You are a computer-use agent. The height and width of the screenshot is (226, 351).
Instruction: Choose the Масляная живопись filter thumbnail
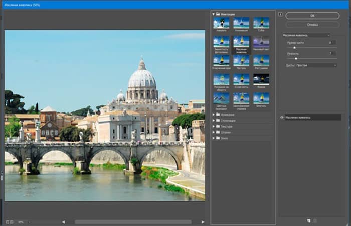[x=241, y=42]
